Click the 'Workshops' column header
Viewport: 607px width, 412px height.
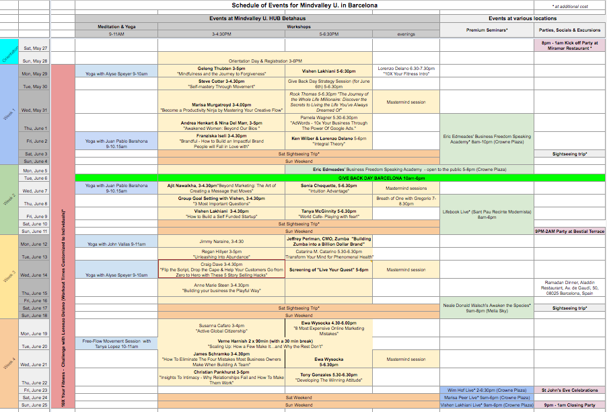coord(299,27)
